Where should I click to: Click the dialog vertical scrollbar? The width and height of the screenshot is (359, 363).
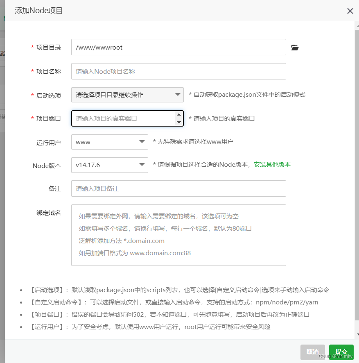357,175
